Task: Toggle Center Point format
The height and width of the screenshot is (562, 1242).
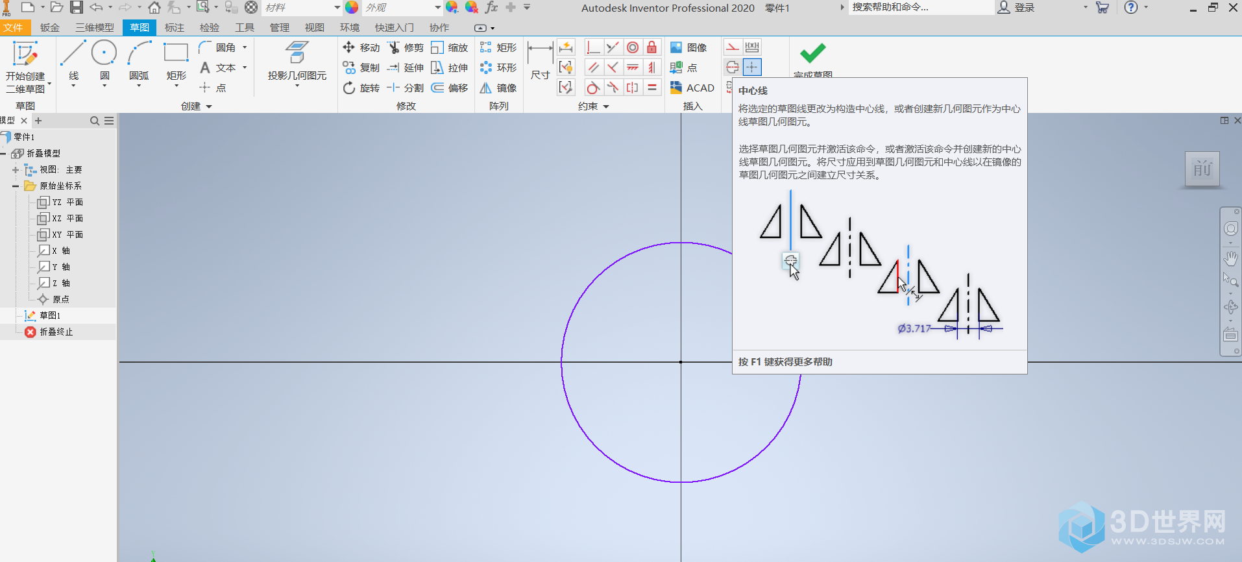Action: tap(752, 67)
